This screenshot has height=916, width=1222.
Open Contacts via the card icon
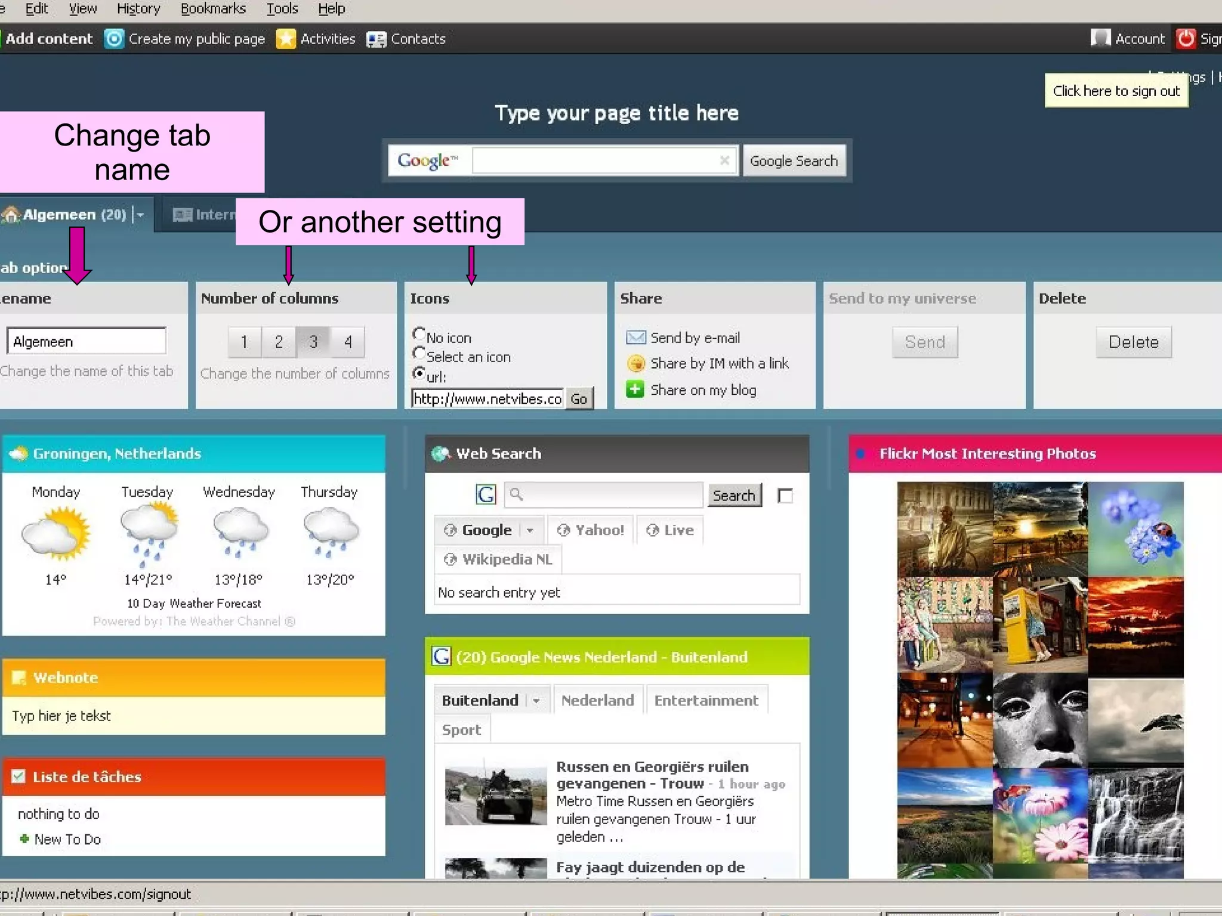coord(376,39)
